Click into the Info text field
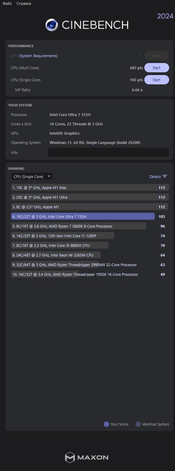Viewport: 175px width, 471px height. point(108,152)
